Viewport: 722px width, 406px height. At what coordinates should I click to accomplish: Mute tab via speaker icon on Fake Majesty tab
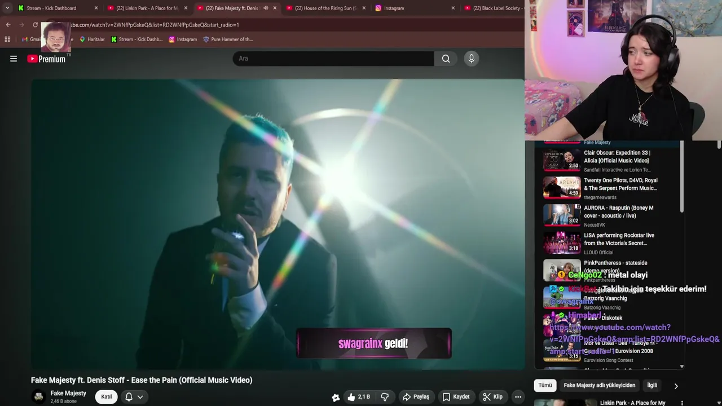click(266, 8)
